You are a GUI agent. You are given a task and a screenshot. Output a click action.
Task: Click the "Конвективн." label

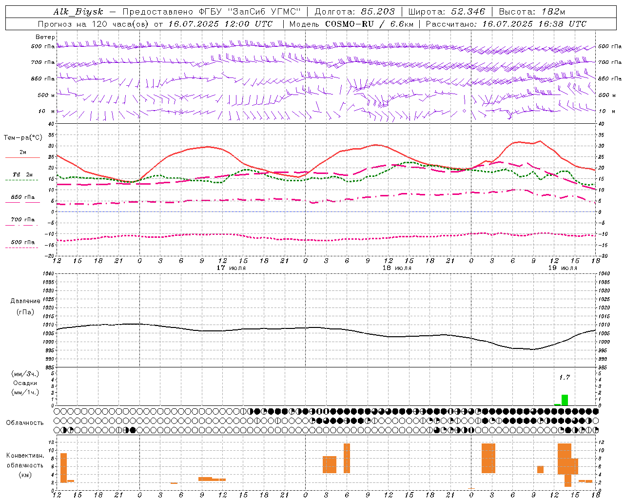(x=25, y=456)
